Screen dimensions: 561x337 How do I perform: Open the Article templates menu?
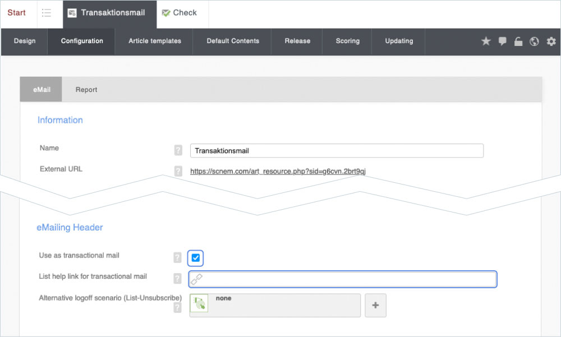click(155, 41)
